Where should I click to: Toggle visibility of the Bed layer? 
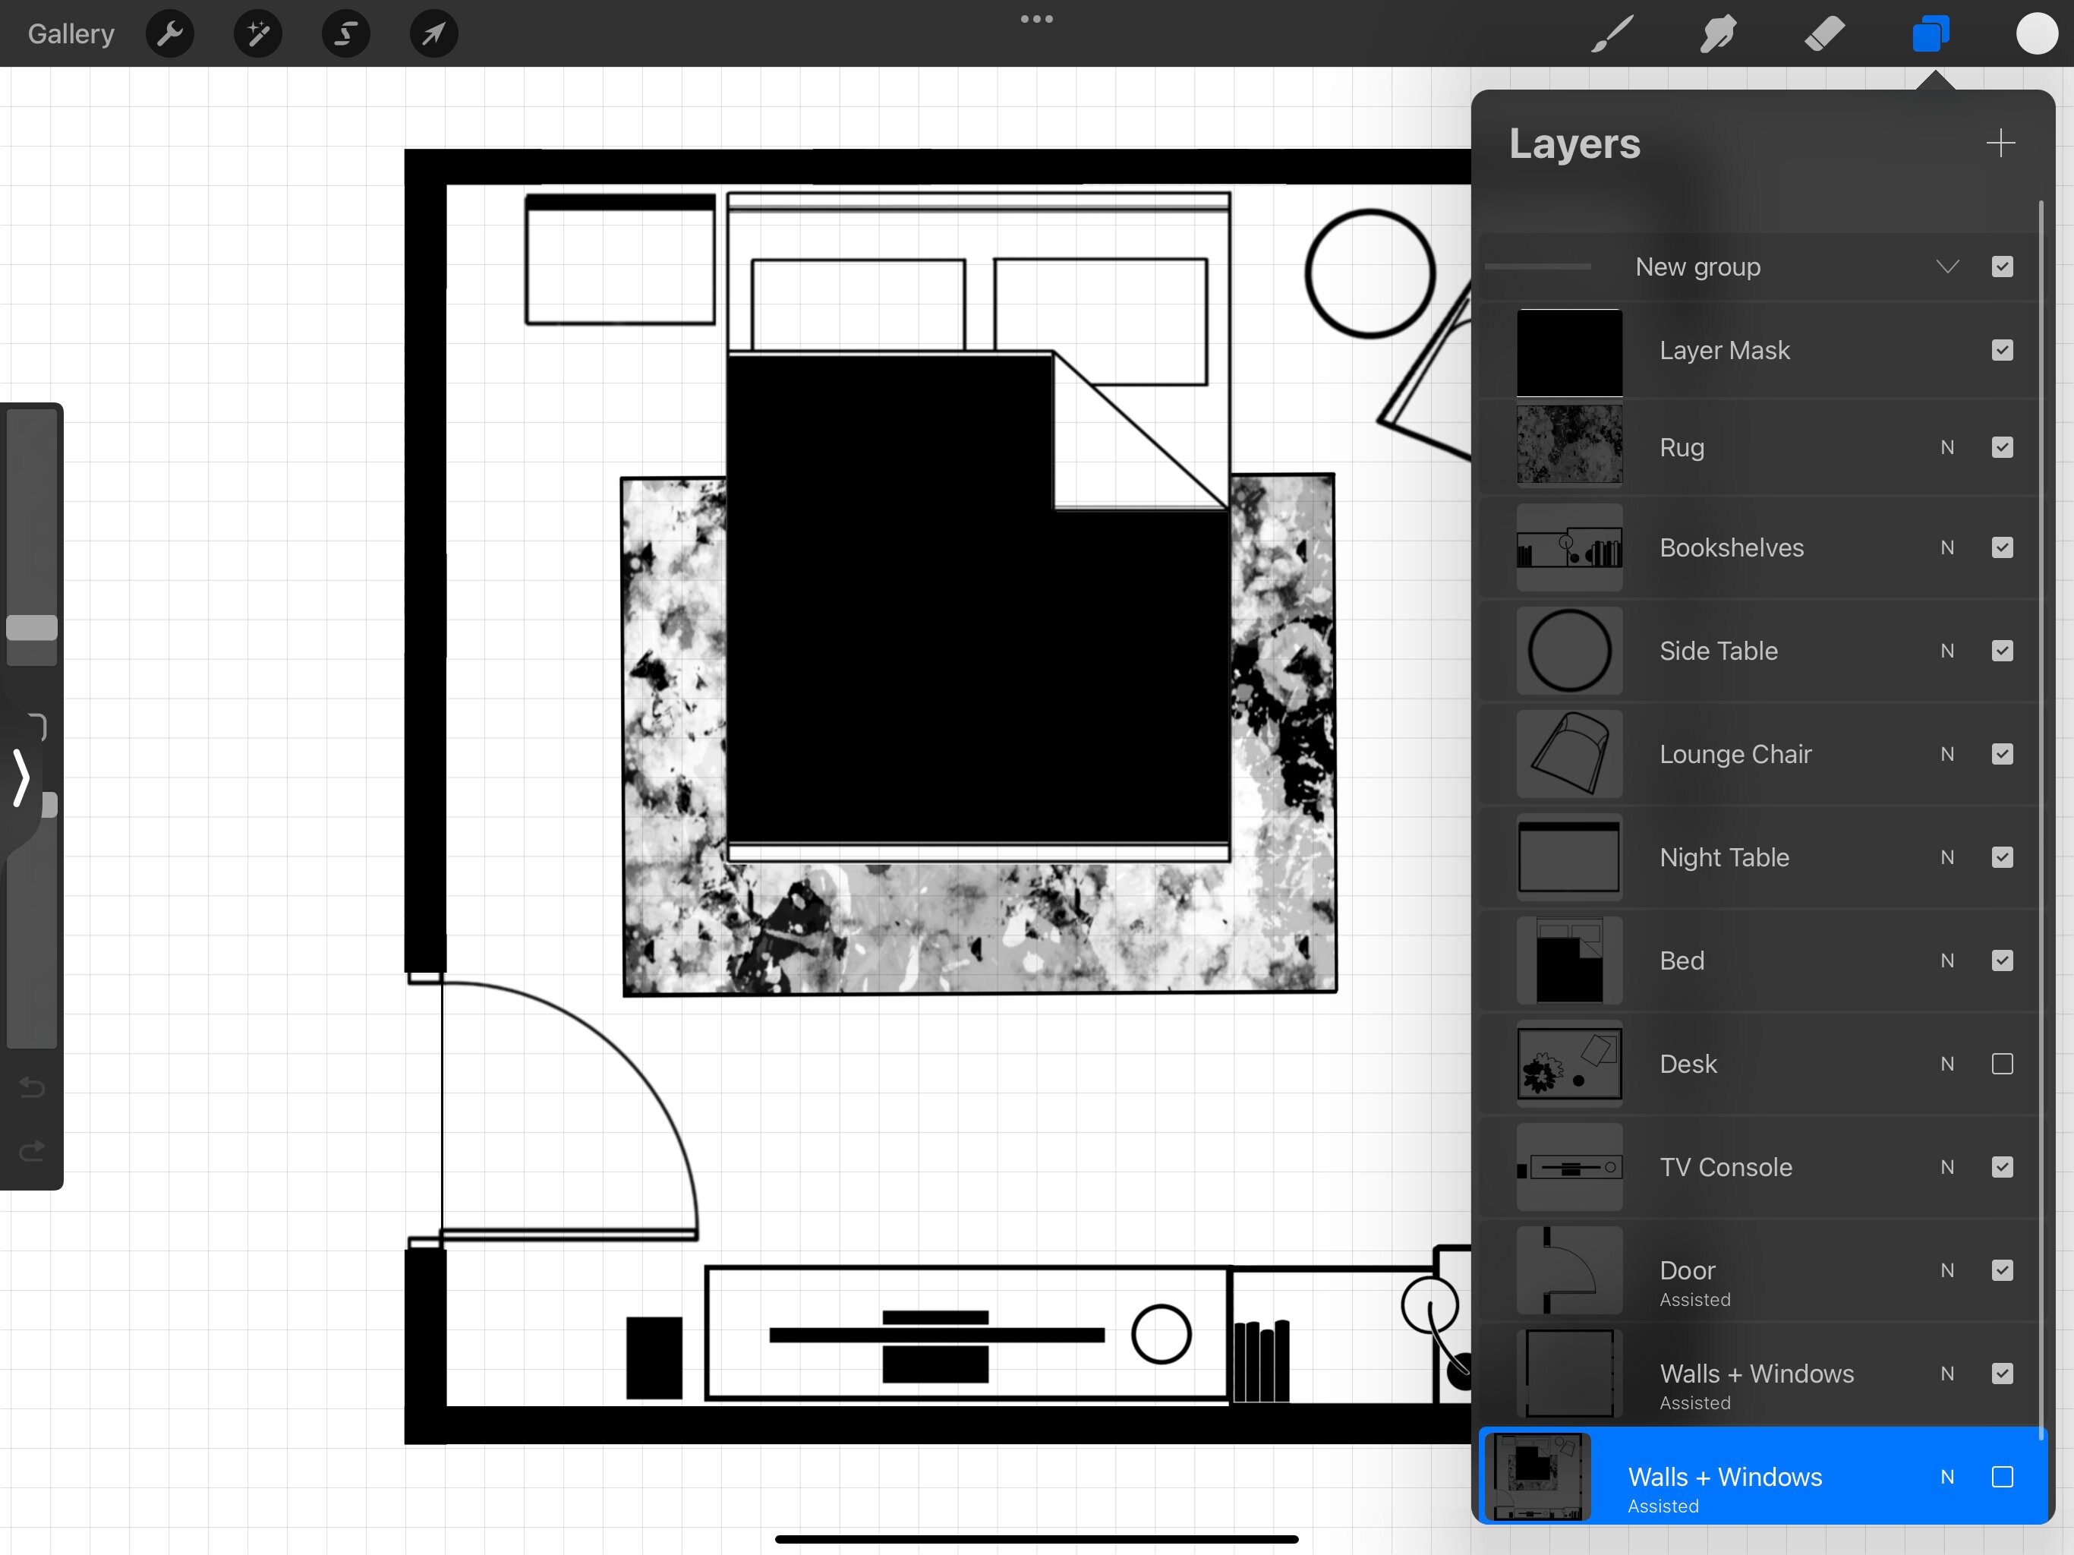click(x=2003, y=960)
